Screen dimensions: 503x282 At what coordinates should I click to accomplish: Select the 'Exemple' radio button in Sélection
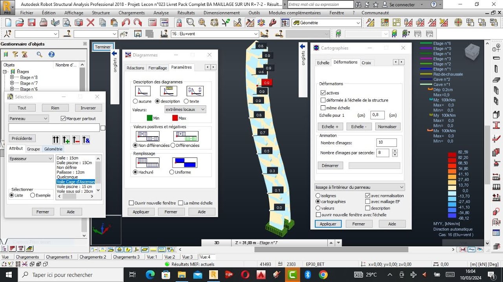pos(33,195)
